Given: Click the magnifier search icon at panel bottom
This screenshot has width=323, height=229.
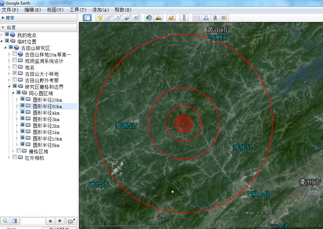Looking at the screenshot, I should coord(5,221).
